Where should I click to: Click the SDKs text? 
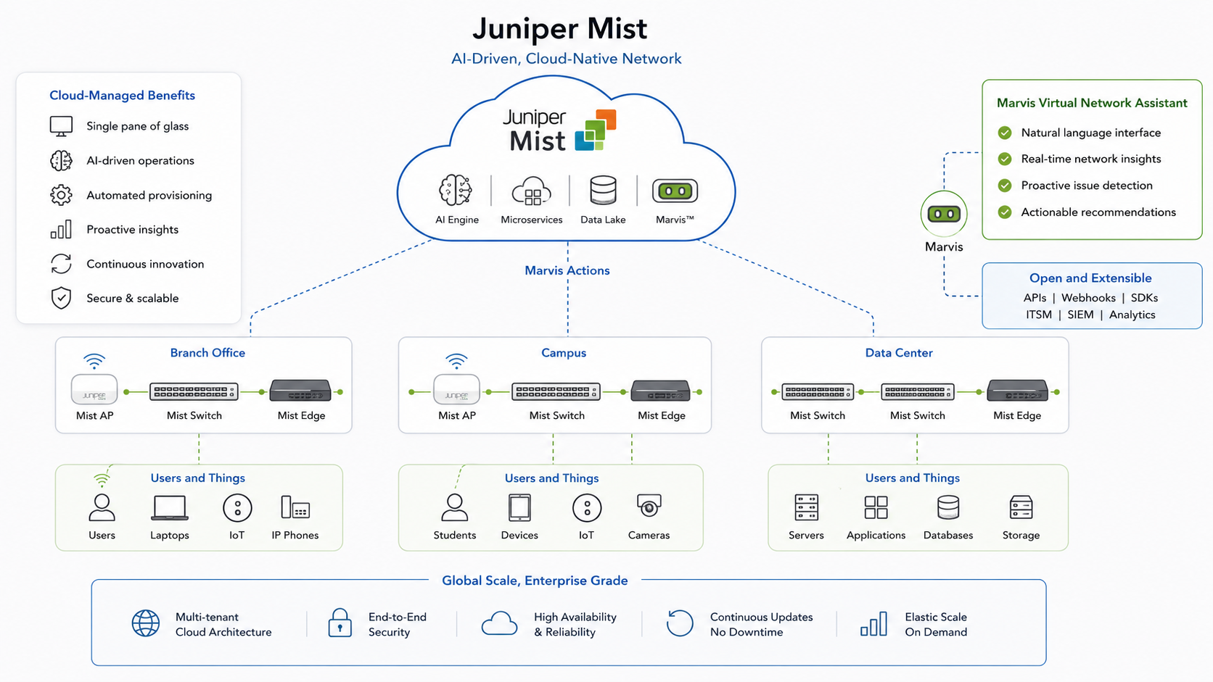1144,298
